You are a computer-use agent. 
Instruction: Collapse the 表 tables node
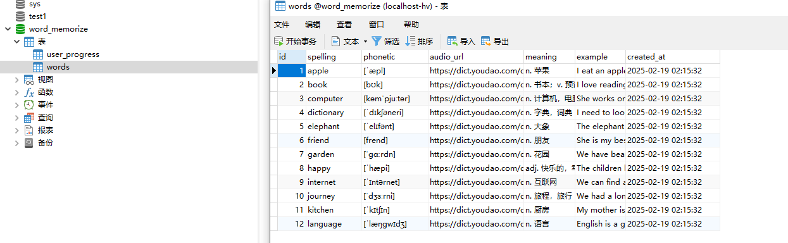coord(17,42)
